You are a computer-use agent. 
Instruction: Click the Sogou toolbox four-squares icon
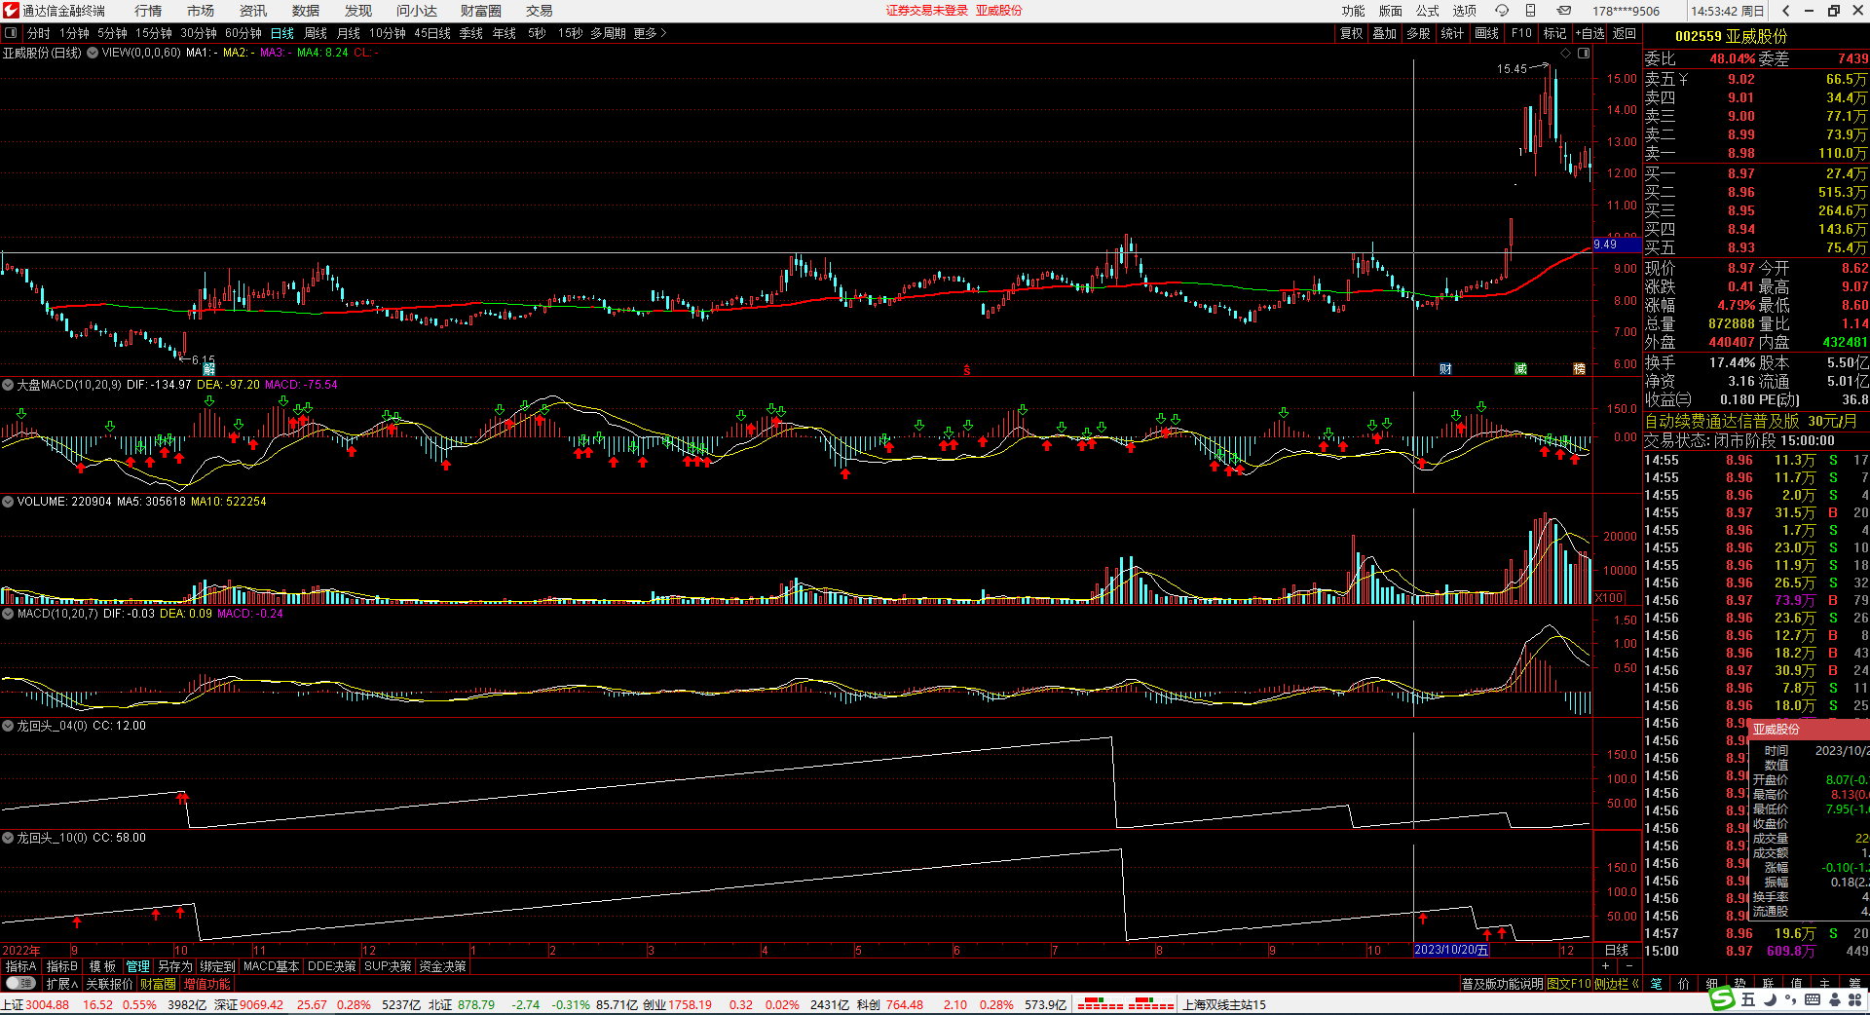1853,999
